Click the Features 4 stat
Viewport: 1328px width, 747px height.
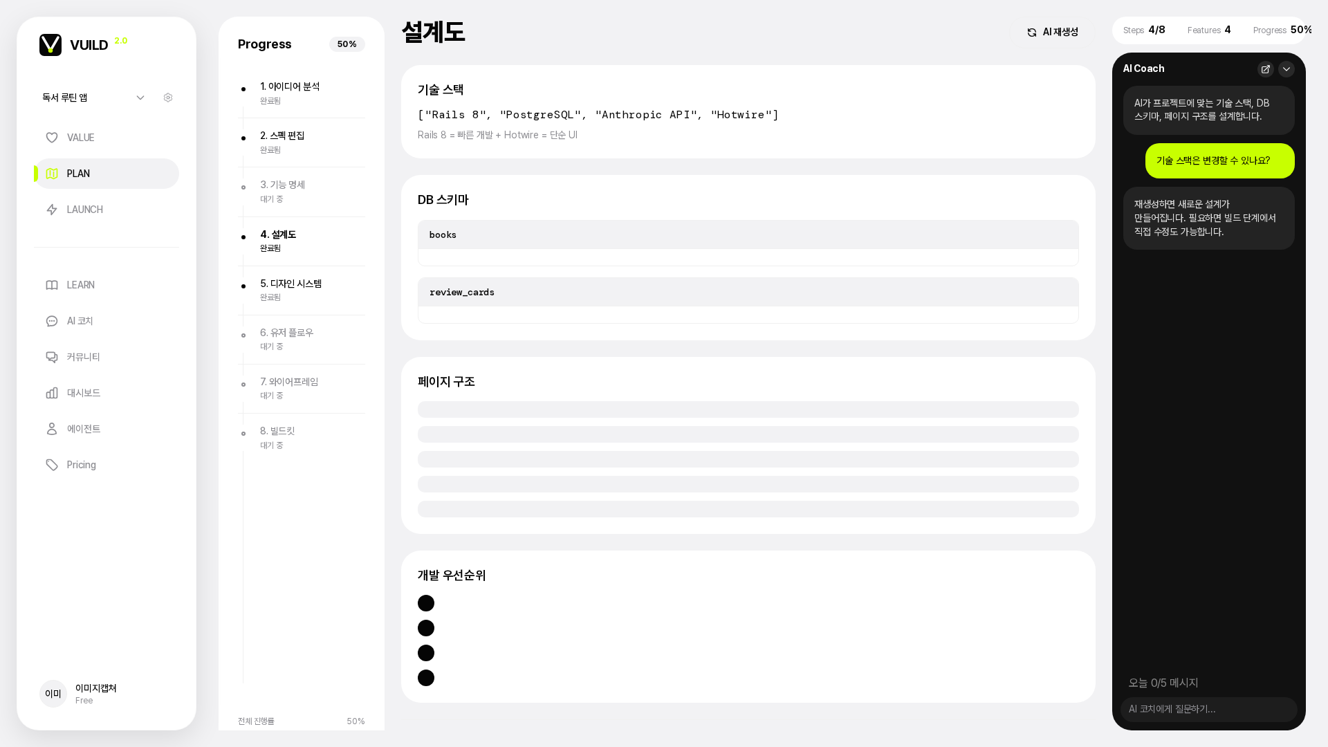1209,30
